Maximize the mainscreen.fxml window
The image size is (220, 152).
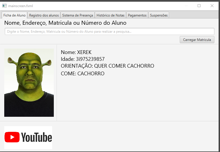tap(199, 6)
